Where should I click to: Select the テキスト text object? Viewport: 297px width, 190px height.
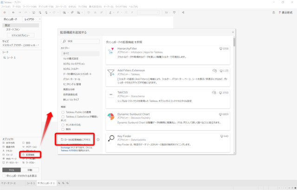pos(8,151)
